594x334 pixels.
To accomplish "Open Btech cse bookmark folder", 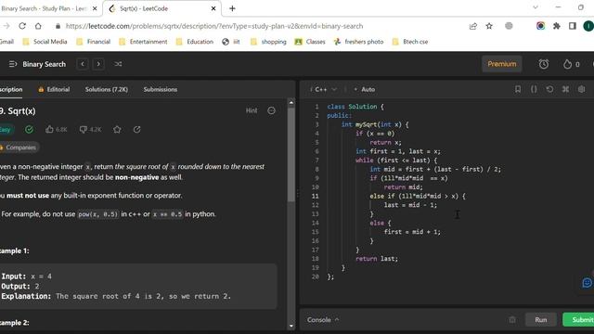I will [410, 42].
